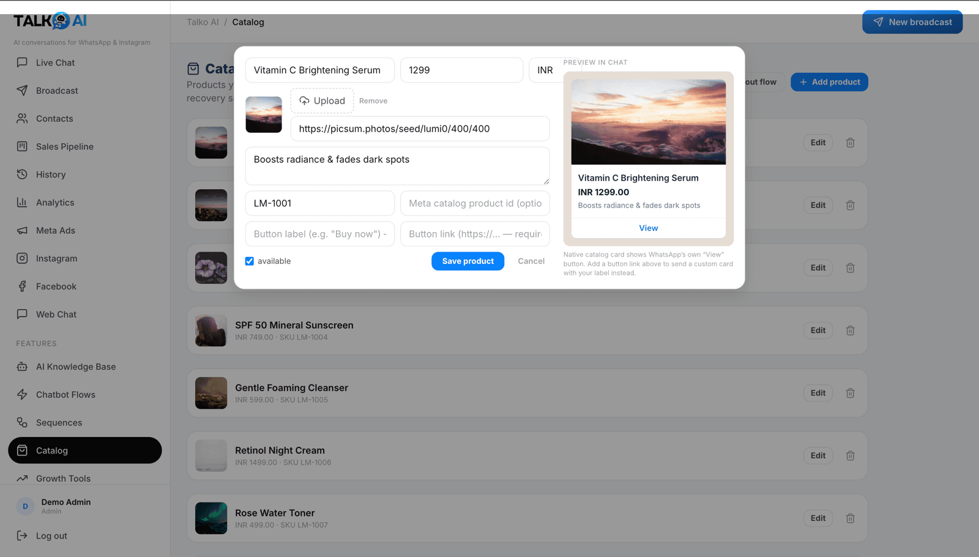The width and height of the screenshot is (979, 557).
Task: Click the small product image thumbnail in form
Action: pyautogui.click(x=264, y=114)
